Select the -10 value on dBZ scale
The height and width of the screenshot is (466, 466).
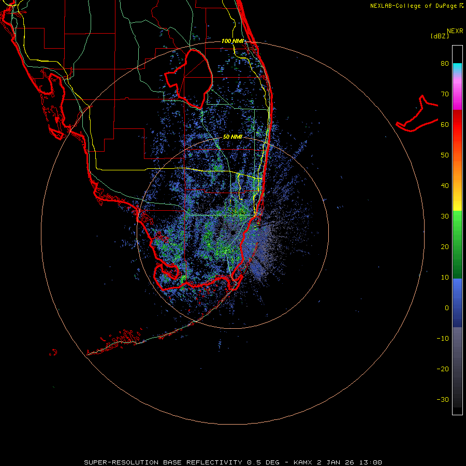pos(443,338)
